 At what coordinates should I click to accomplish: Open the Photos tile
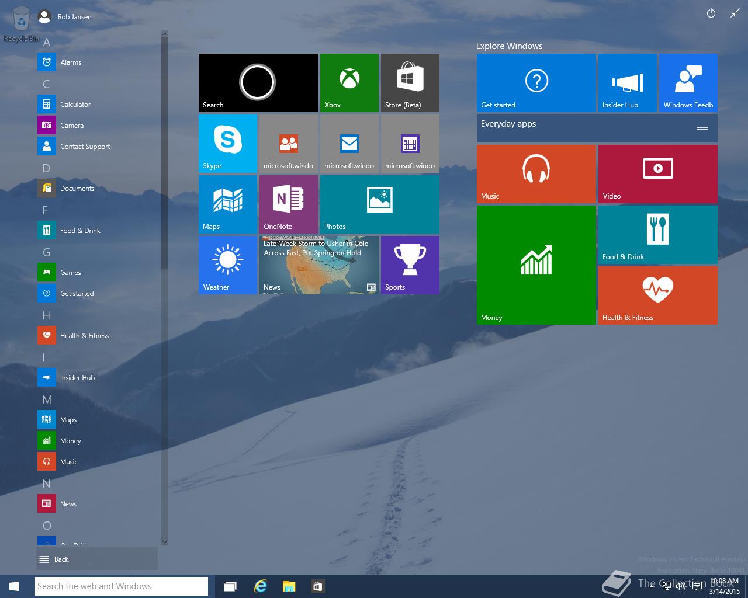[x=380, y=204]
